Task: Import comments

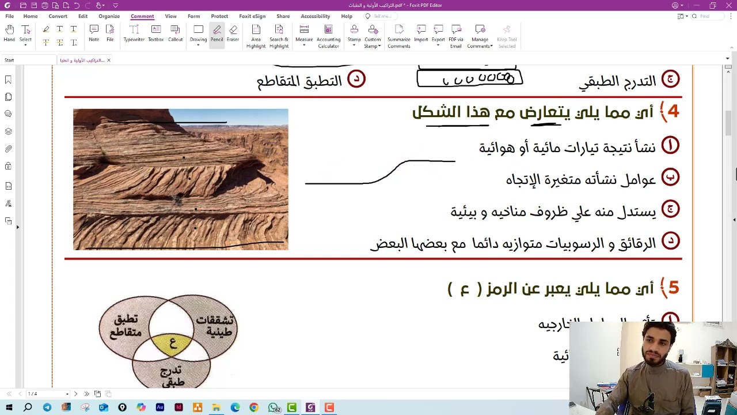Action: pyautogui.click(x=421, y=33)
